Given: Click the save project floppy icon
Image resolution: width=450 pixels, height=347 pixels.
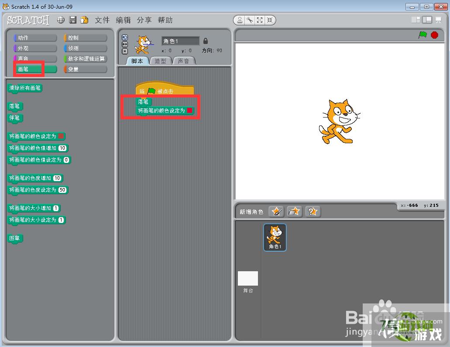Looking at the screenshot, I should tap(73, 20).
